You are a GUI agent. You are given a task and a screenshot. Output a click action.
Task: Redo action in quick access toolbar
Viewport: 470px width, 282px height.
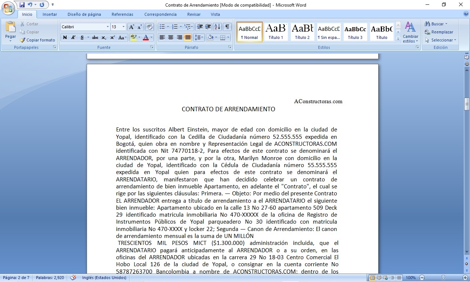click(42, 5)
